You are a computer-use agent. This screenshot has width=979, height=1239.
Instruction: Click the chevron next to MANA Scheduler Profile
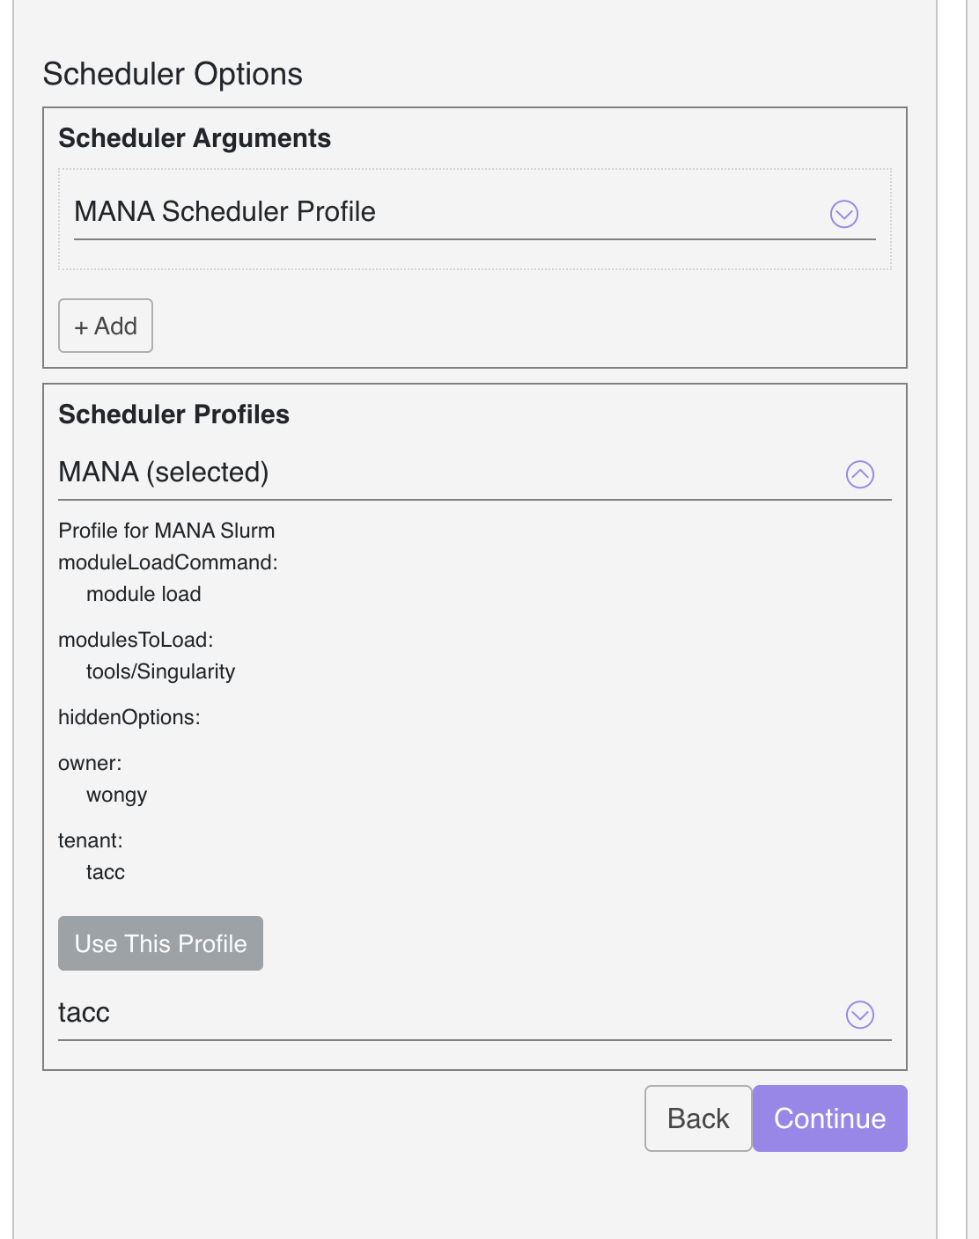(x=843, y=214)
